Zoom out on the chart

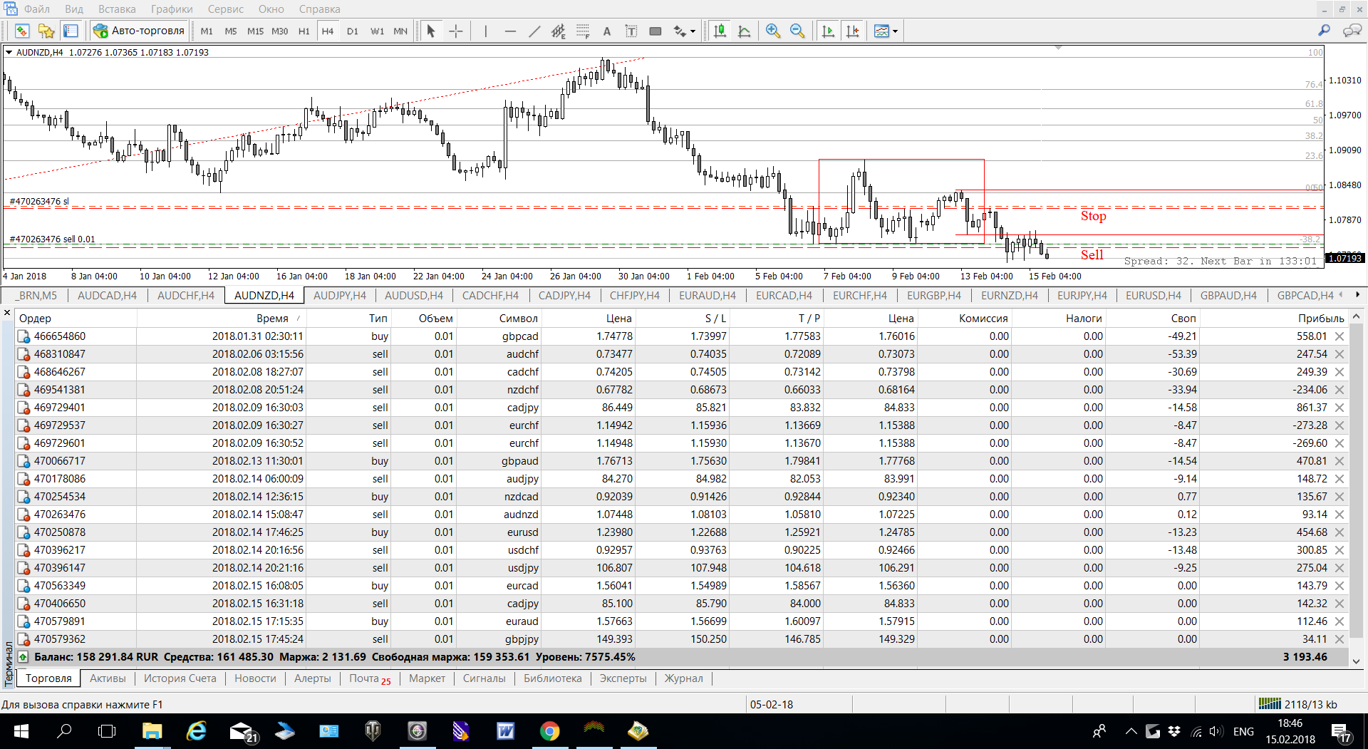[797, 31]
